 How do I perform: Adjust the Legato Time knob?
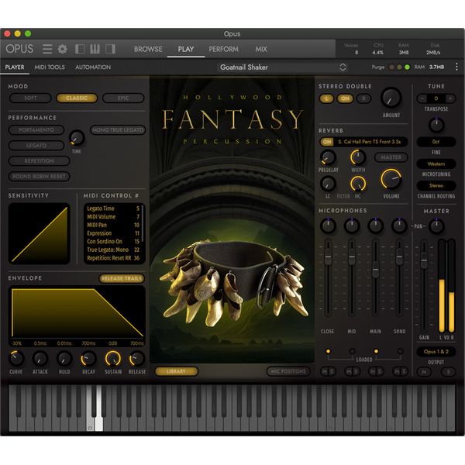77,138
